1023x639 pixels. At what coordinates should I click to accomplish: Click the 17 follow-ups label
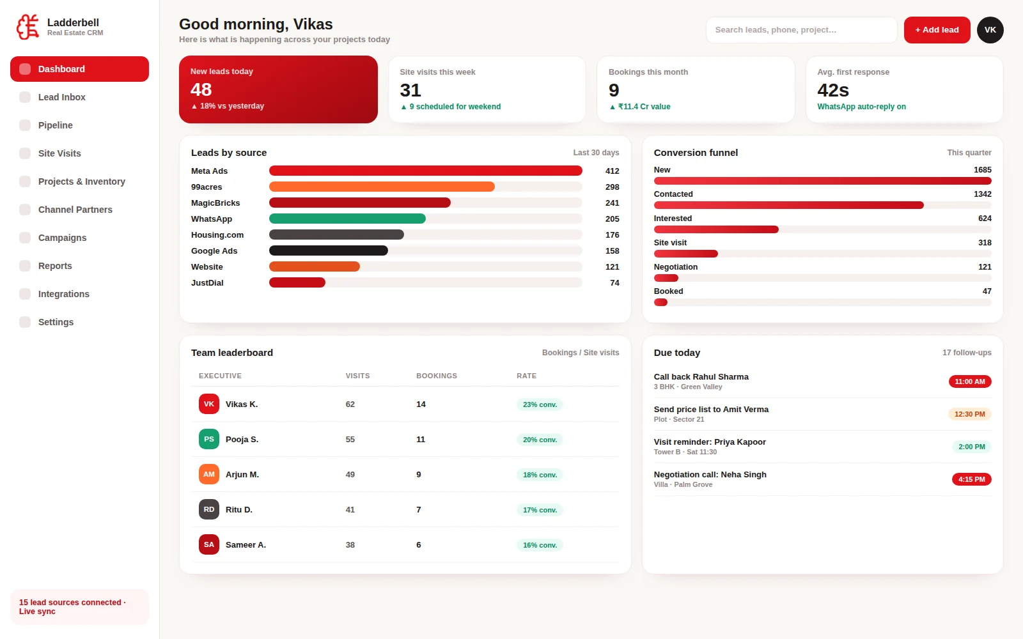[x=967, y=353]
